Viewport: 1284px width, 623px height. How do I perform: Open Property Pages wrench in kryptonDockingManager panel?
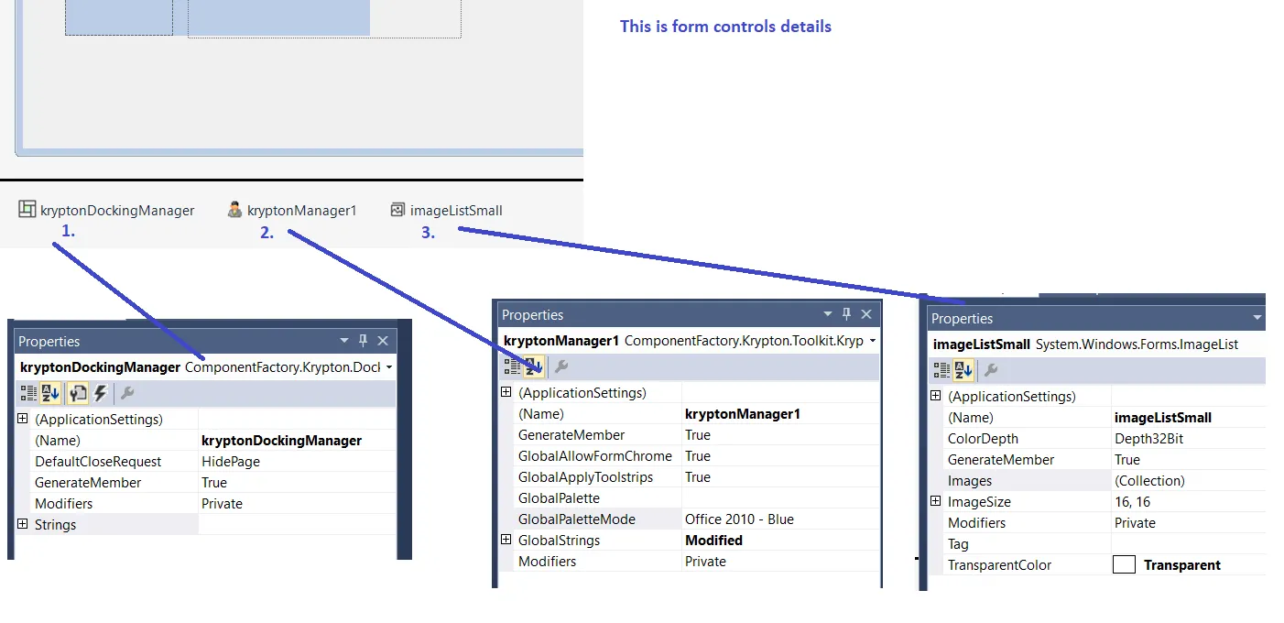(128, 393)
